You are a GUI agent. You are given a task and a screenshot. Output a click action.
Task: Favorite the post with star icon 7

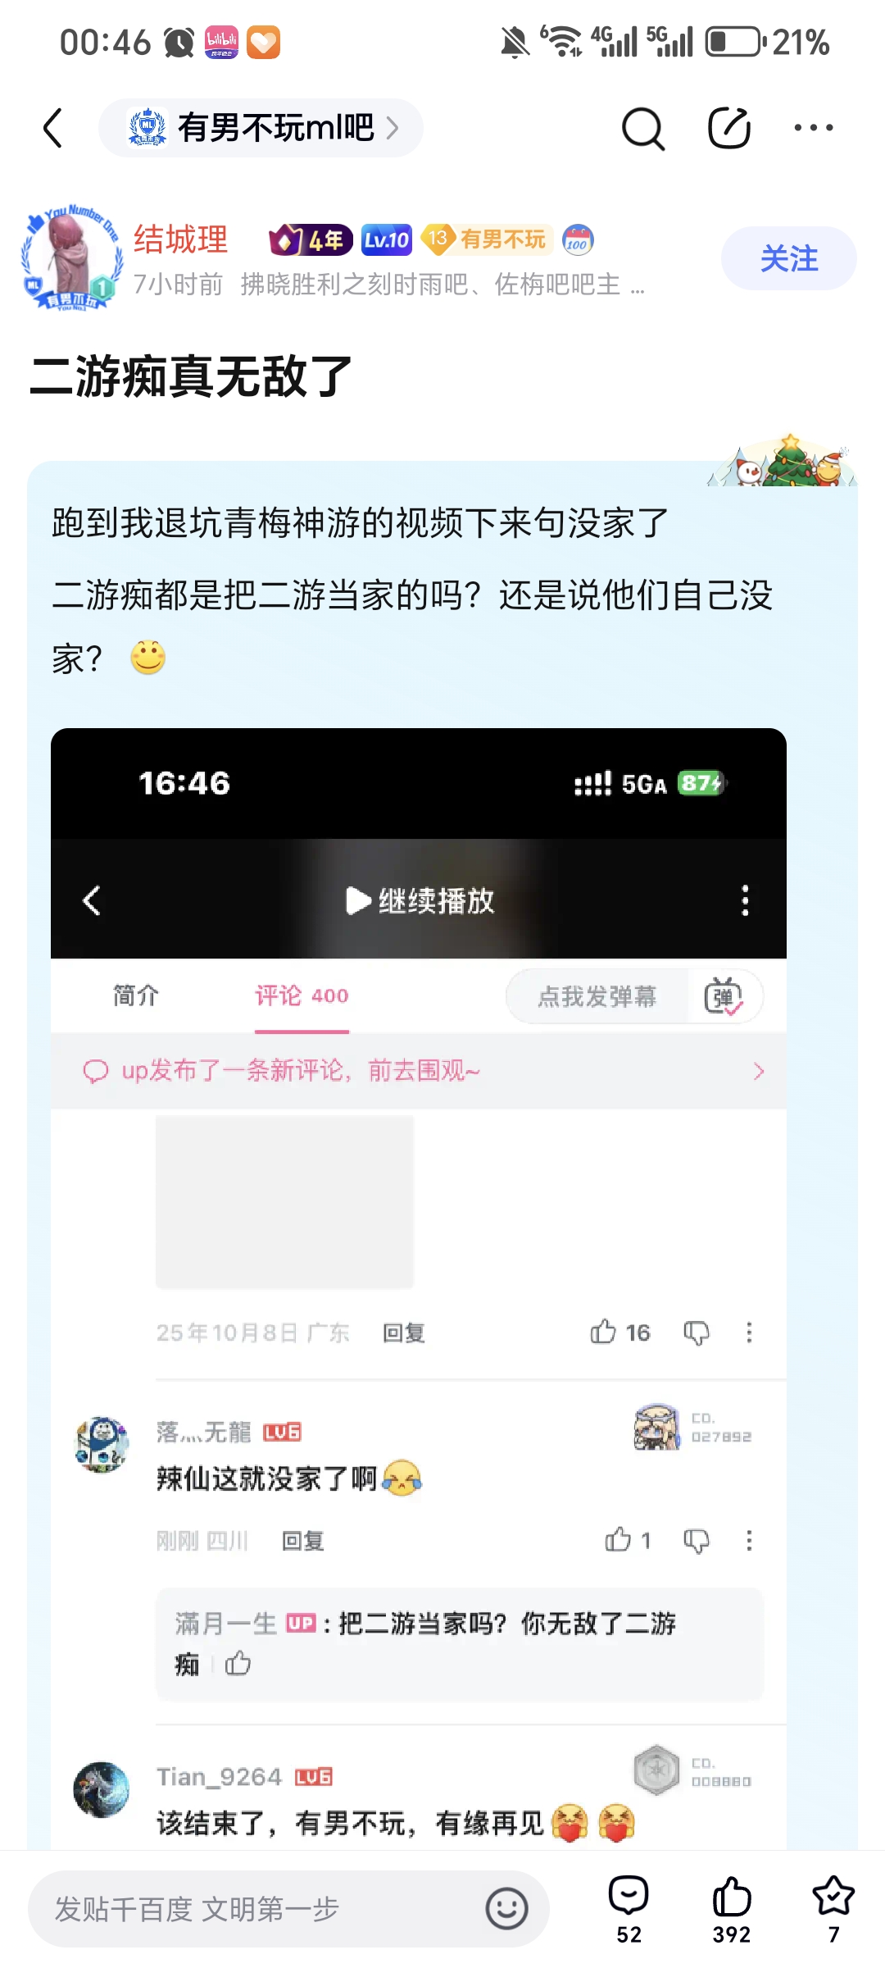coord(833,1910)
